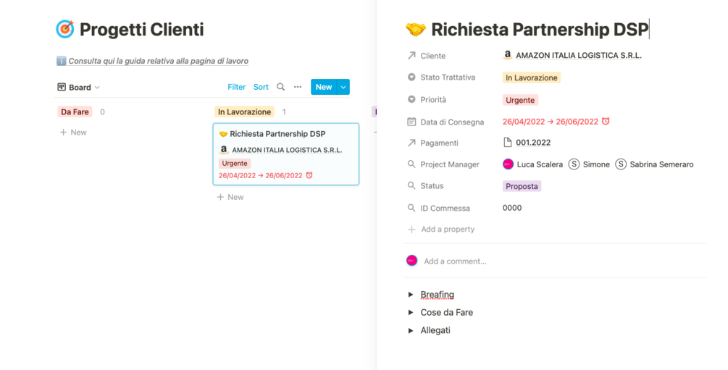Click the search magnifier icon in board toolbar
This screenshot has width=728, height=370.
[281, 87]
